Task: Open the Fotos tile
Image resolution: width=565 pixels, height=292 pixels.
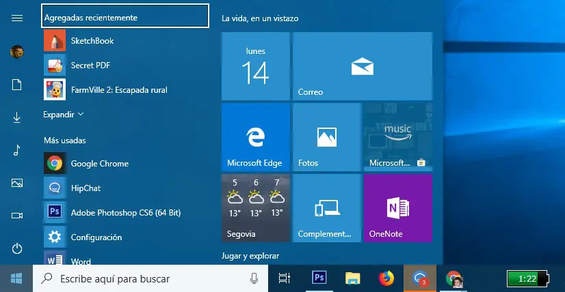Action: click(327, 137)
